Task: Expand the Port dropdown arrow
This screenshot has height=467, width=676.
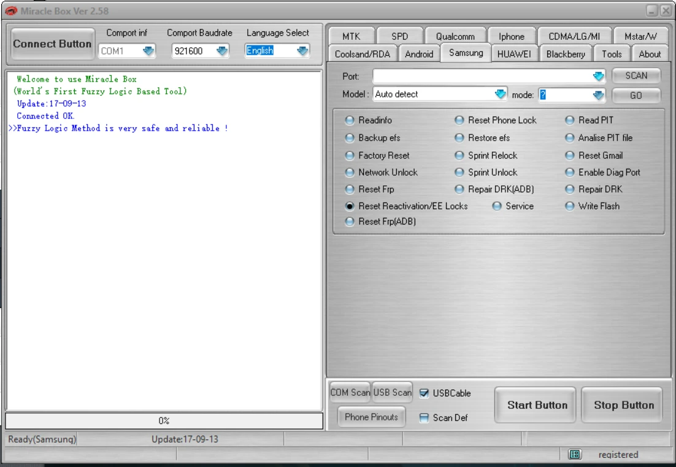Action: pos(598,76)
